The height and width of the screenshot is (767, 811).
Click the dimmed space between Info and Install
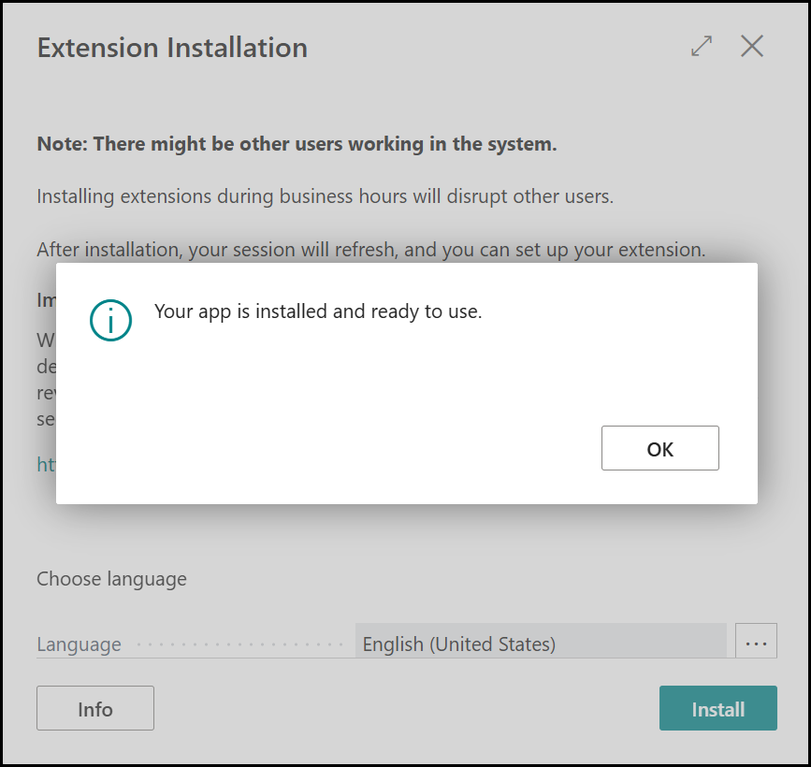pyautogui.click(x=407, y=709)
